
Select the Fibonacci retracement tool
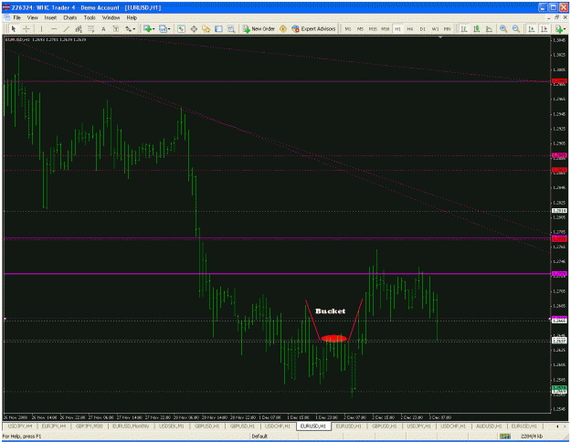[90, 28]
